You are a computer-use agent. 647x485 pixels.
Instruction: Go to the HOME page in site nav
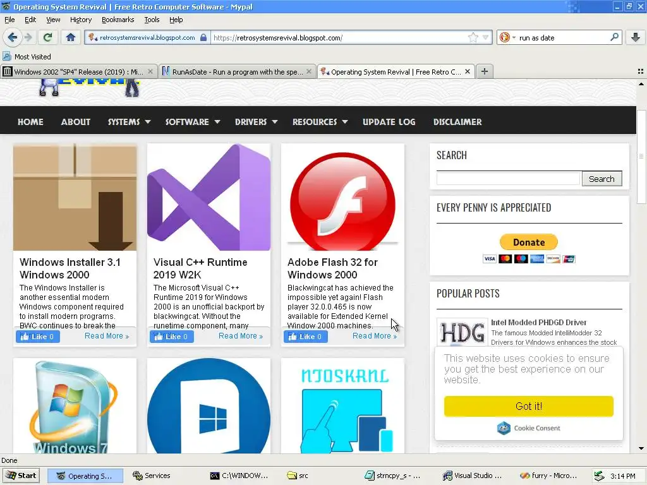pos(30,122)
